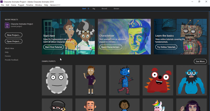210x111 pixels.
Task: Select the curly-haired kid puppet thumbnail
Action: pos(124,105)
